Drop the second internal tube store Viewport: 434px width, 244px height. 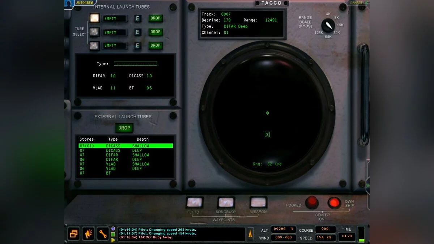click(x=156, y=32)
